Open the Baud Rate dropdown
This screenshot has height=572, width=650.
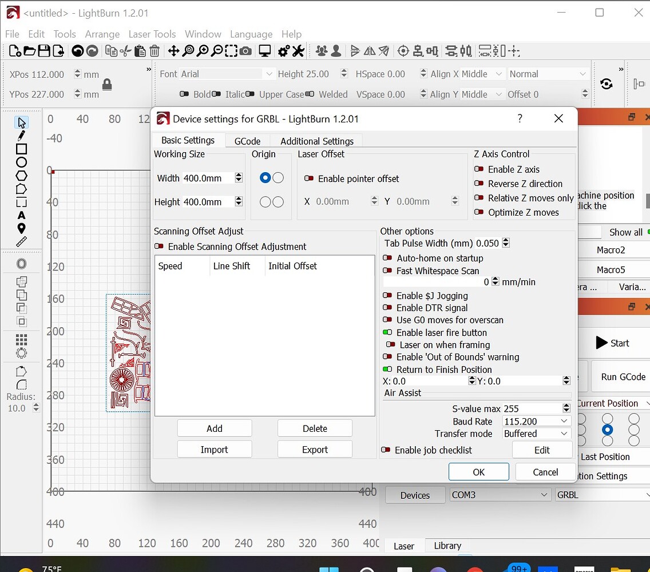coord(536,422)
